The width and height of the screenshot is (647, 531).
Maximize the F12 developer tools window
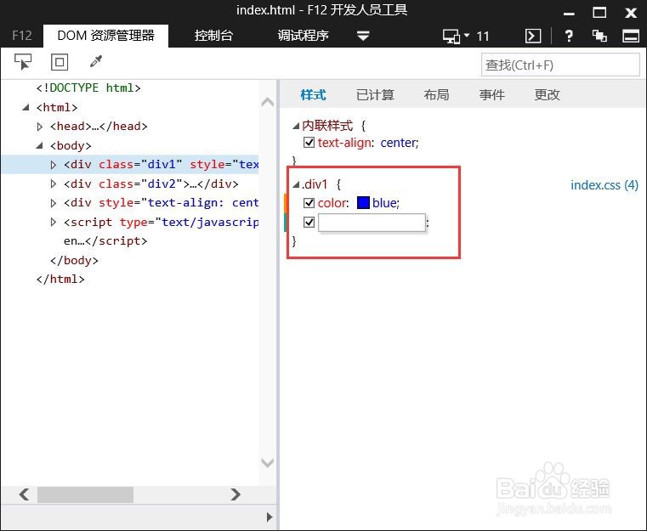[599, 13]
